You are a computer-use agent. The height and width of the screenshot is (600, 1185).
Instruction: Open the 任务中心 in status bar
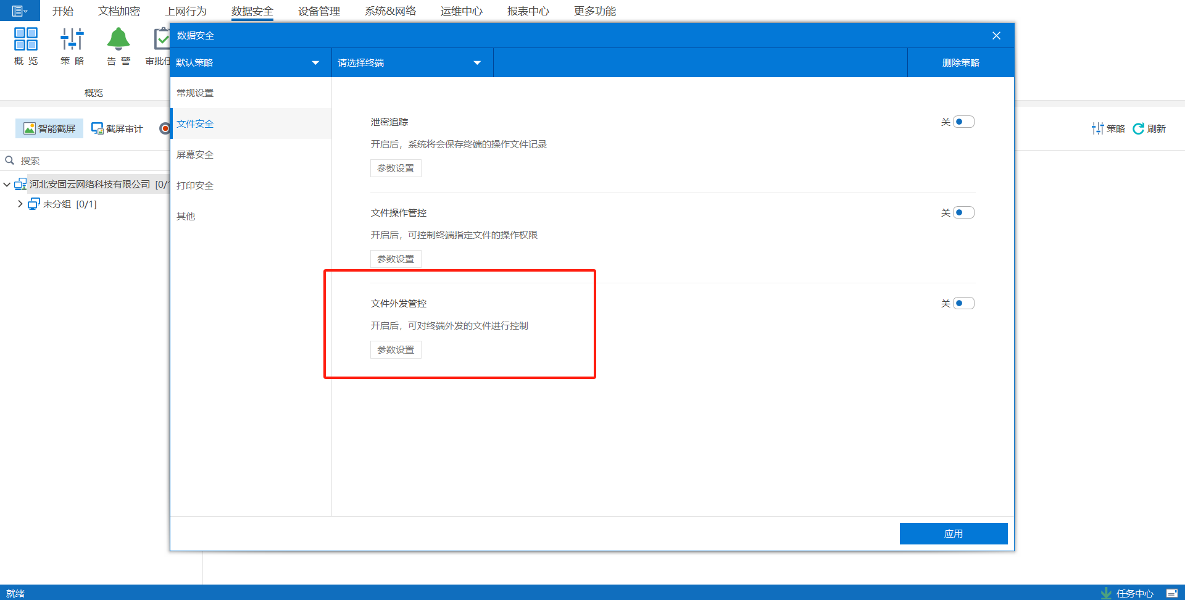1128,593
